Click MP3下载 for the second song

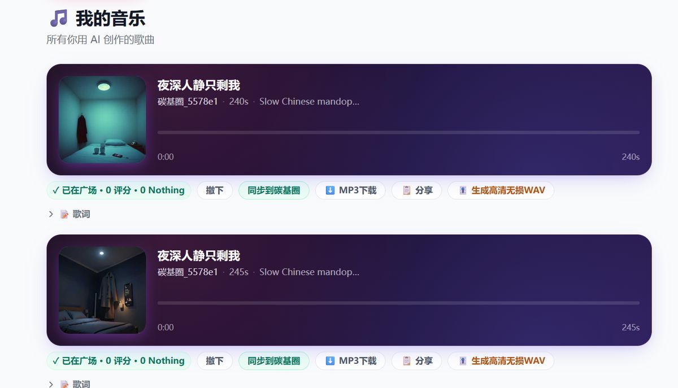click(x=350, y=361)
